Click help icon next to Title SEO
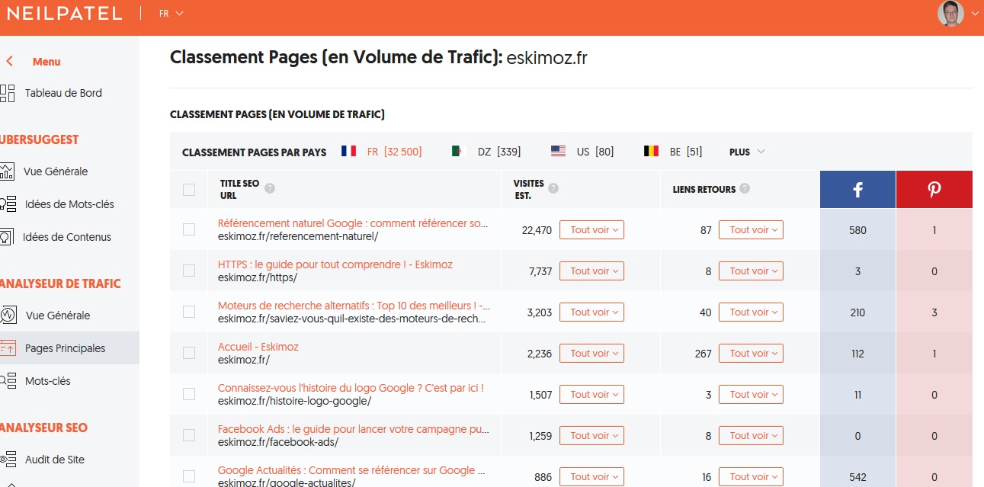The width and height of the screenshot is (984, 487). [270, 188]
